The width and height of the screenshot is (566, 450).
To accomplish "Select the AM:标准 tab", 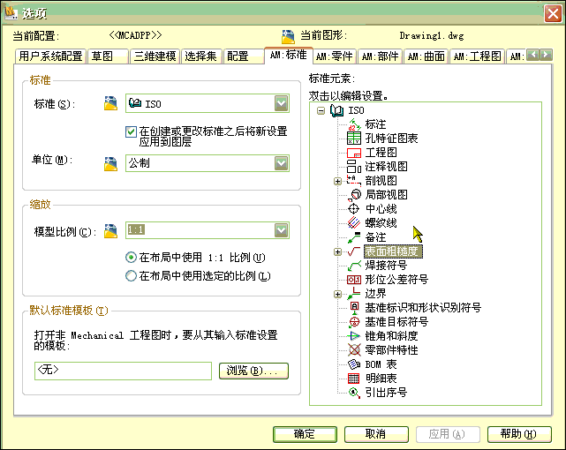I will [x=289, y=56].
